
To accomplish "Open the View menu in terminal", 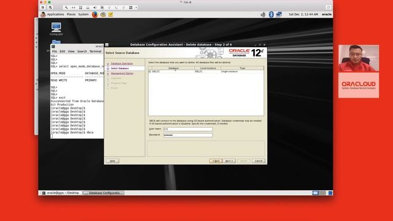I will (71, 52).
